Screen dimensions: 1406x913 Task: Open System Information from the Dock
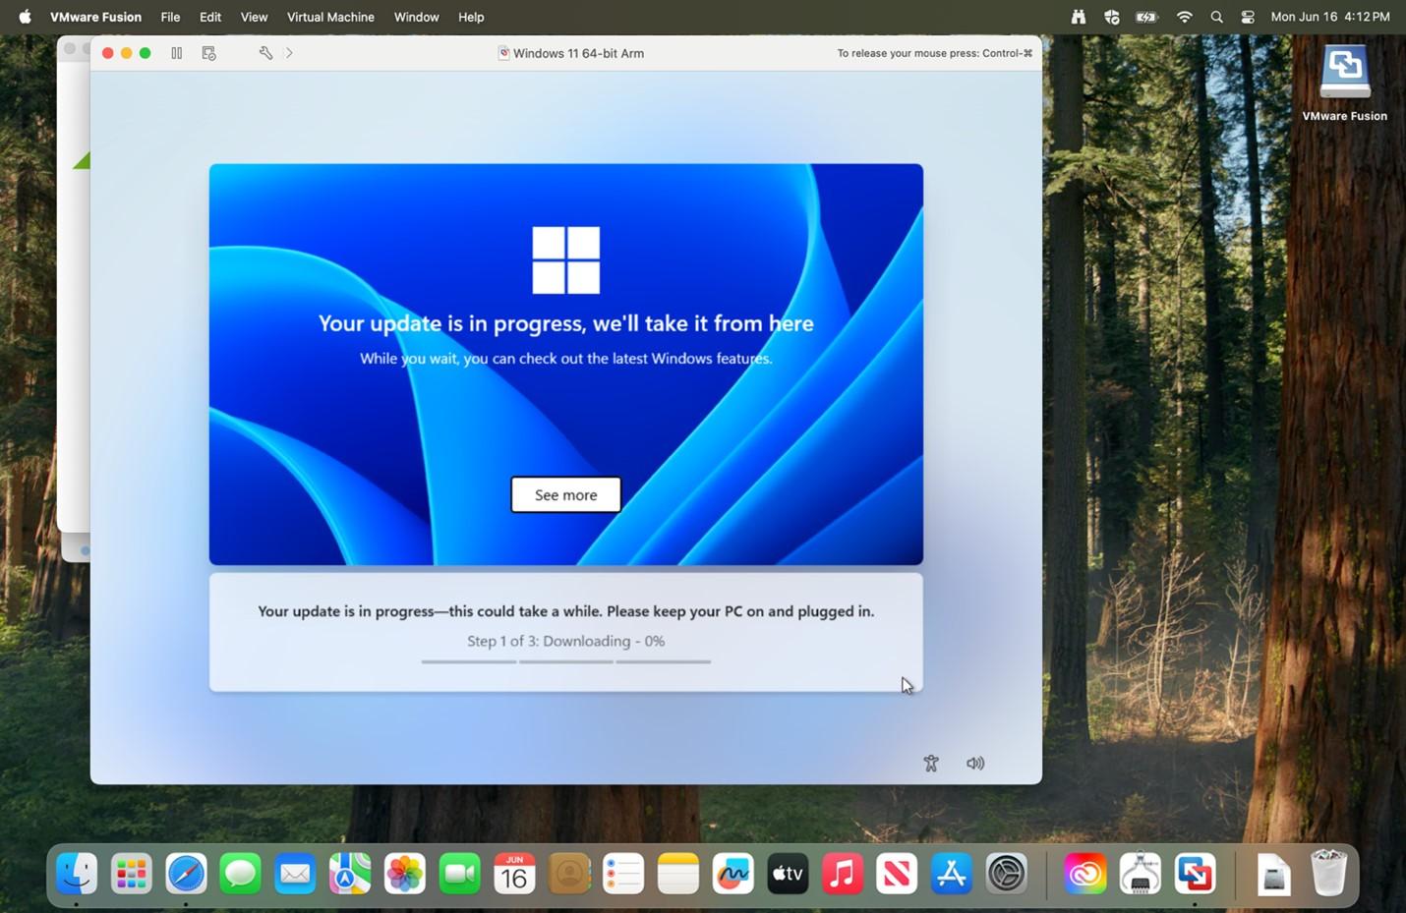pos(1141,874)
